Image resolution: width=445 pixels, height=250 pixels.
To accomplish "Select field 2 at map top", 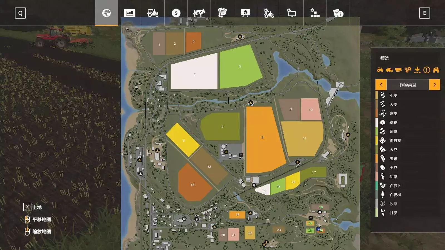I will coord(175,44).
